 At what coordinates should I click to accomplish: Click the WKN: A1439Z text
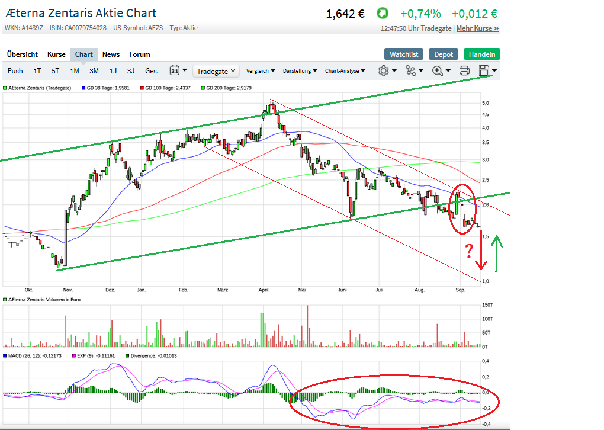tap(24, 28)
